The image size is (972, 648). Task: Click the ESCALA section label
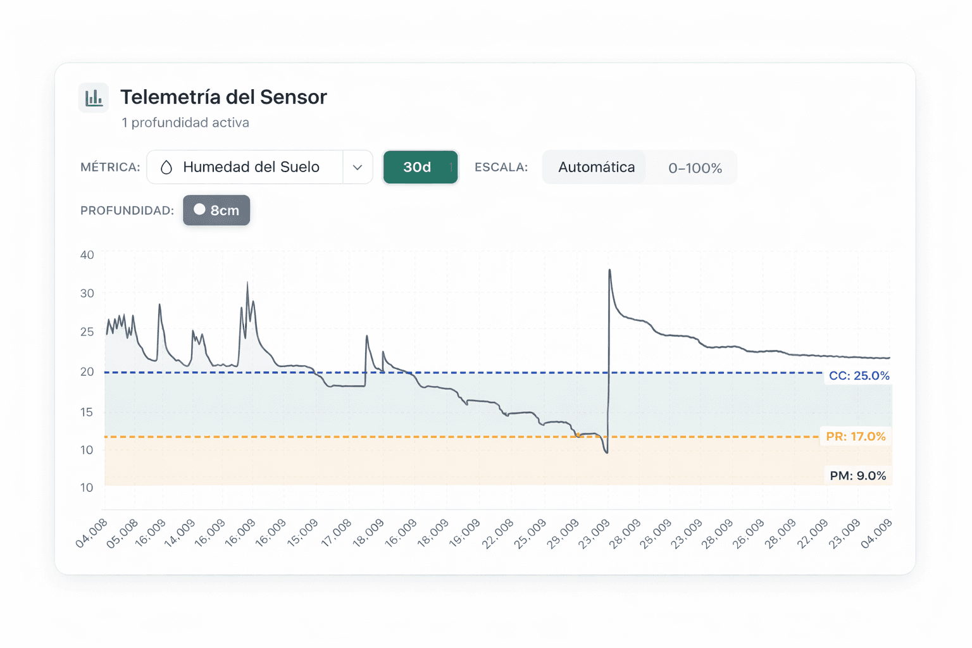501,167
